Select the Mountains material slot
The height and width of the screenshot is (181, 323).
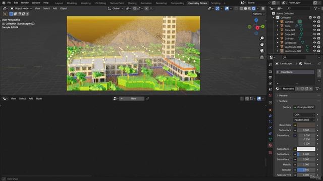click(295, 72)
